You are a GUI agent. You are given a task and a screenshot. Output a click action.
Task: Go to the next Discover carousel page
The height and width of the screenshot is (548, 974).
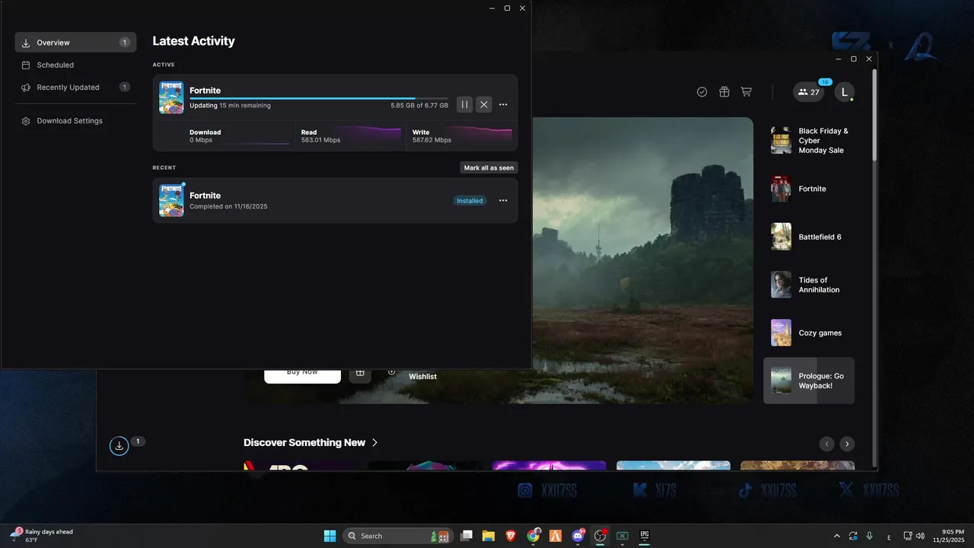click(x=847, y=444)
